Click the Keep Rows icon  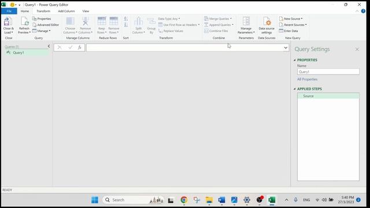click(x=102, y=21)
